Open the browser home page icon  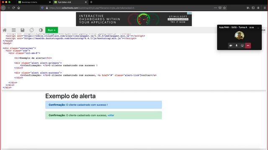[x=18, y=8]
